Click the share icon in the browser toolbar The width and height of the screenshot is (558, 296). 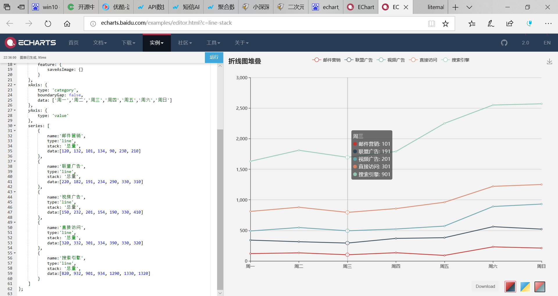tap(509, 24)
